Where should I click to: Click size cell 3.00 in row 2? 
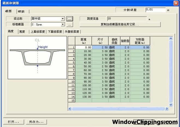click(x=100, y=51)
